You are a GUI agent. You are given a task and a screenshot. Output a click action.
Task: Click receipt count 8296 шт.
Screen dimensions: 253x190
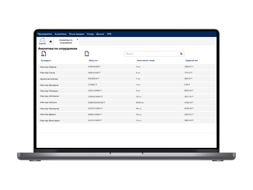point(140,103)
